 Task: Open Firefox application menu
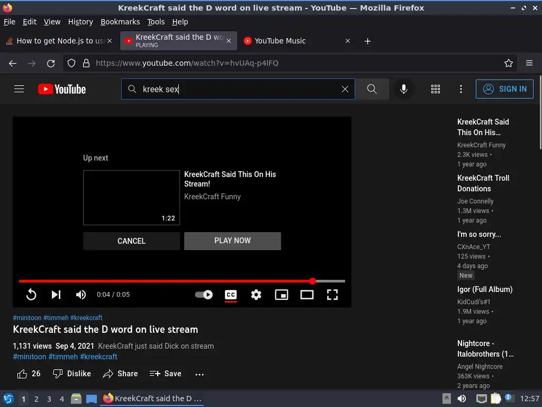[529, 63]
